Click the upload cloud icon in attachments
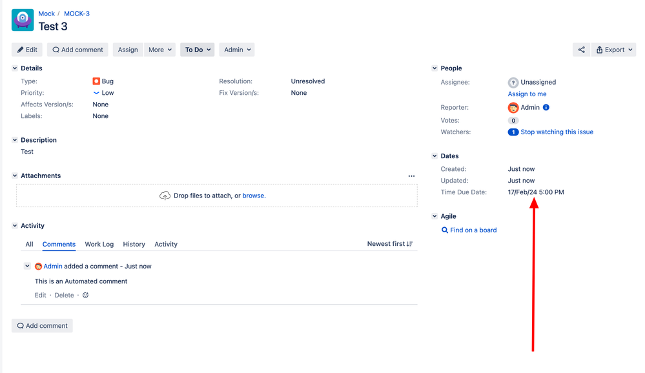The width and height of the screenshot is (645, 373). 165,196
